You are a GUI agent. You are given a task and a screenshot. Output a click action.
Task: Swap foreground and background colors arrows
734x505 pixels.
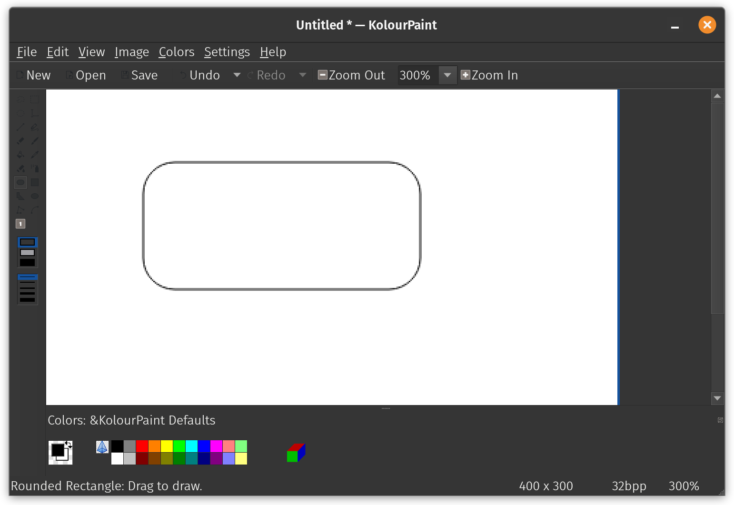69,445
